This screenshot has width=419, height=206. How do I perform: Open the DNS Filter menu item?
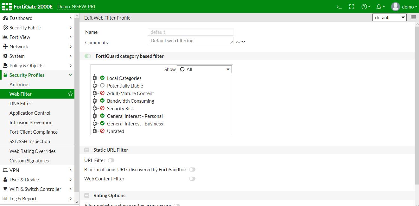(20, 103)
